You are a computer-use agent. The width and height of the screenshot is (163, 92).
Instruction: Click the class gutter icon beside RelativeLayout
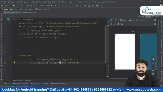pyautogui.click(x=8, y=19)
